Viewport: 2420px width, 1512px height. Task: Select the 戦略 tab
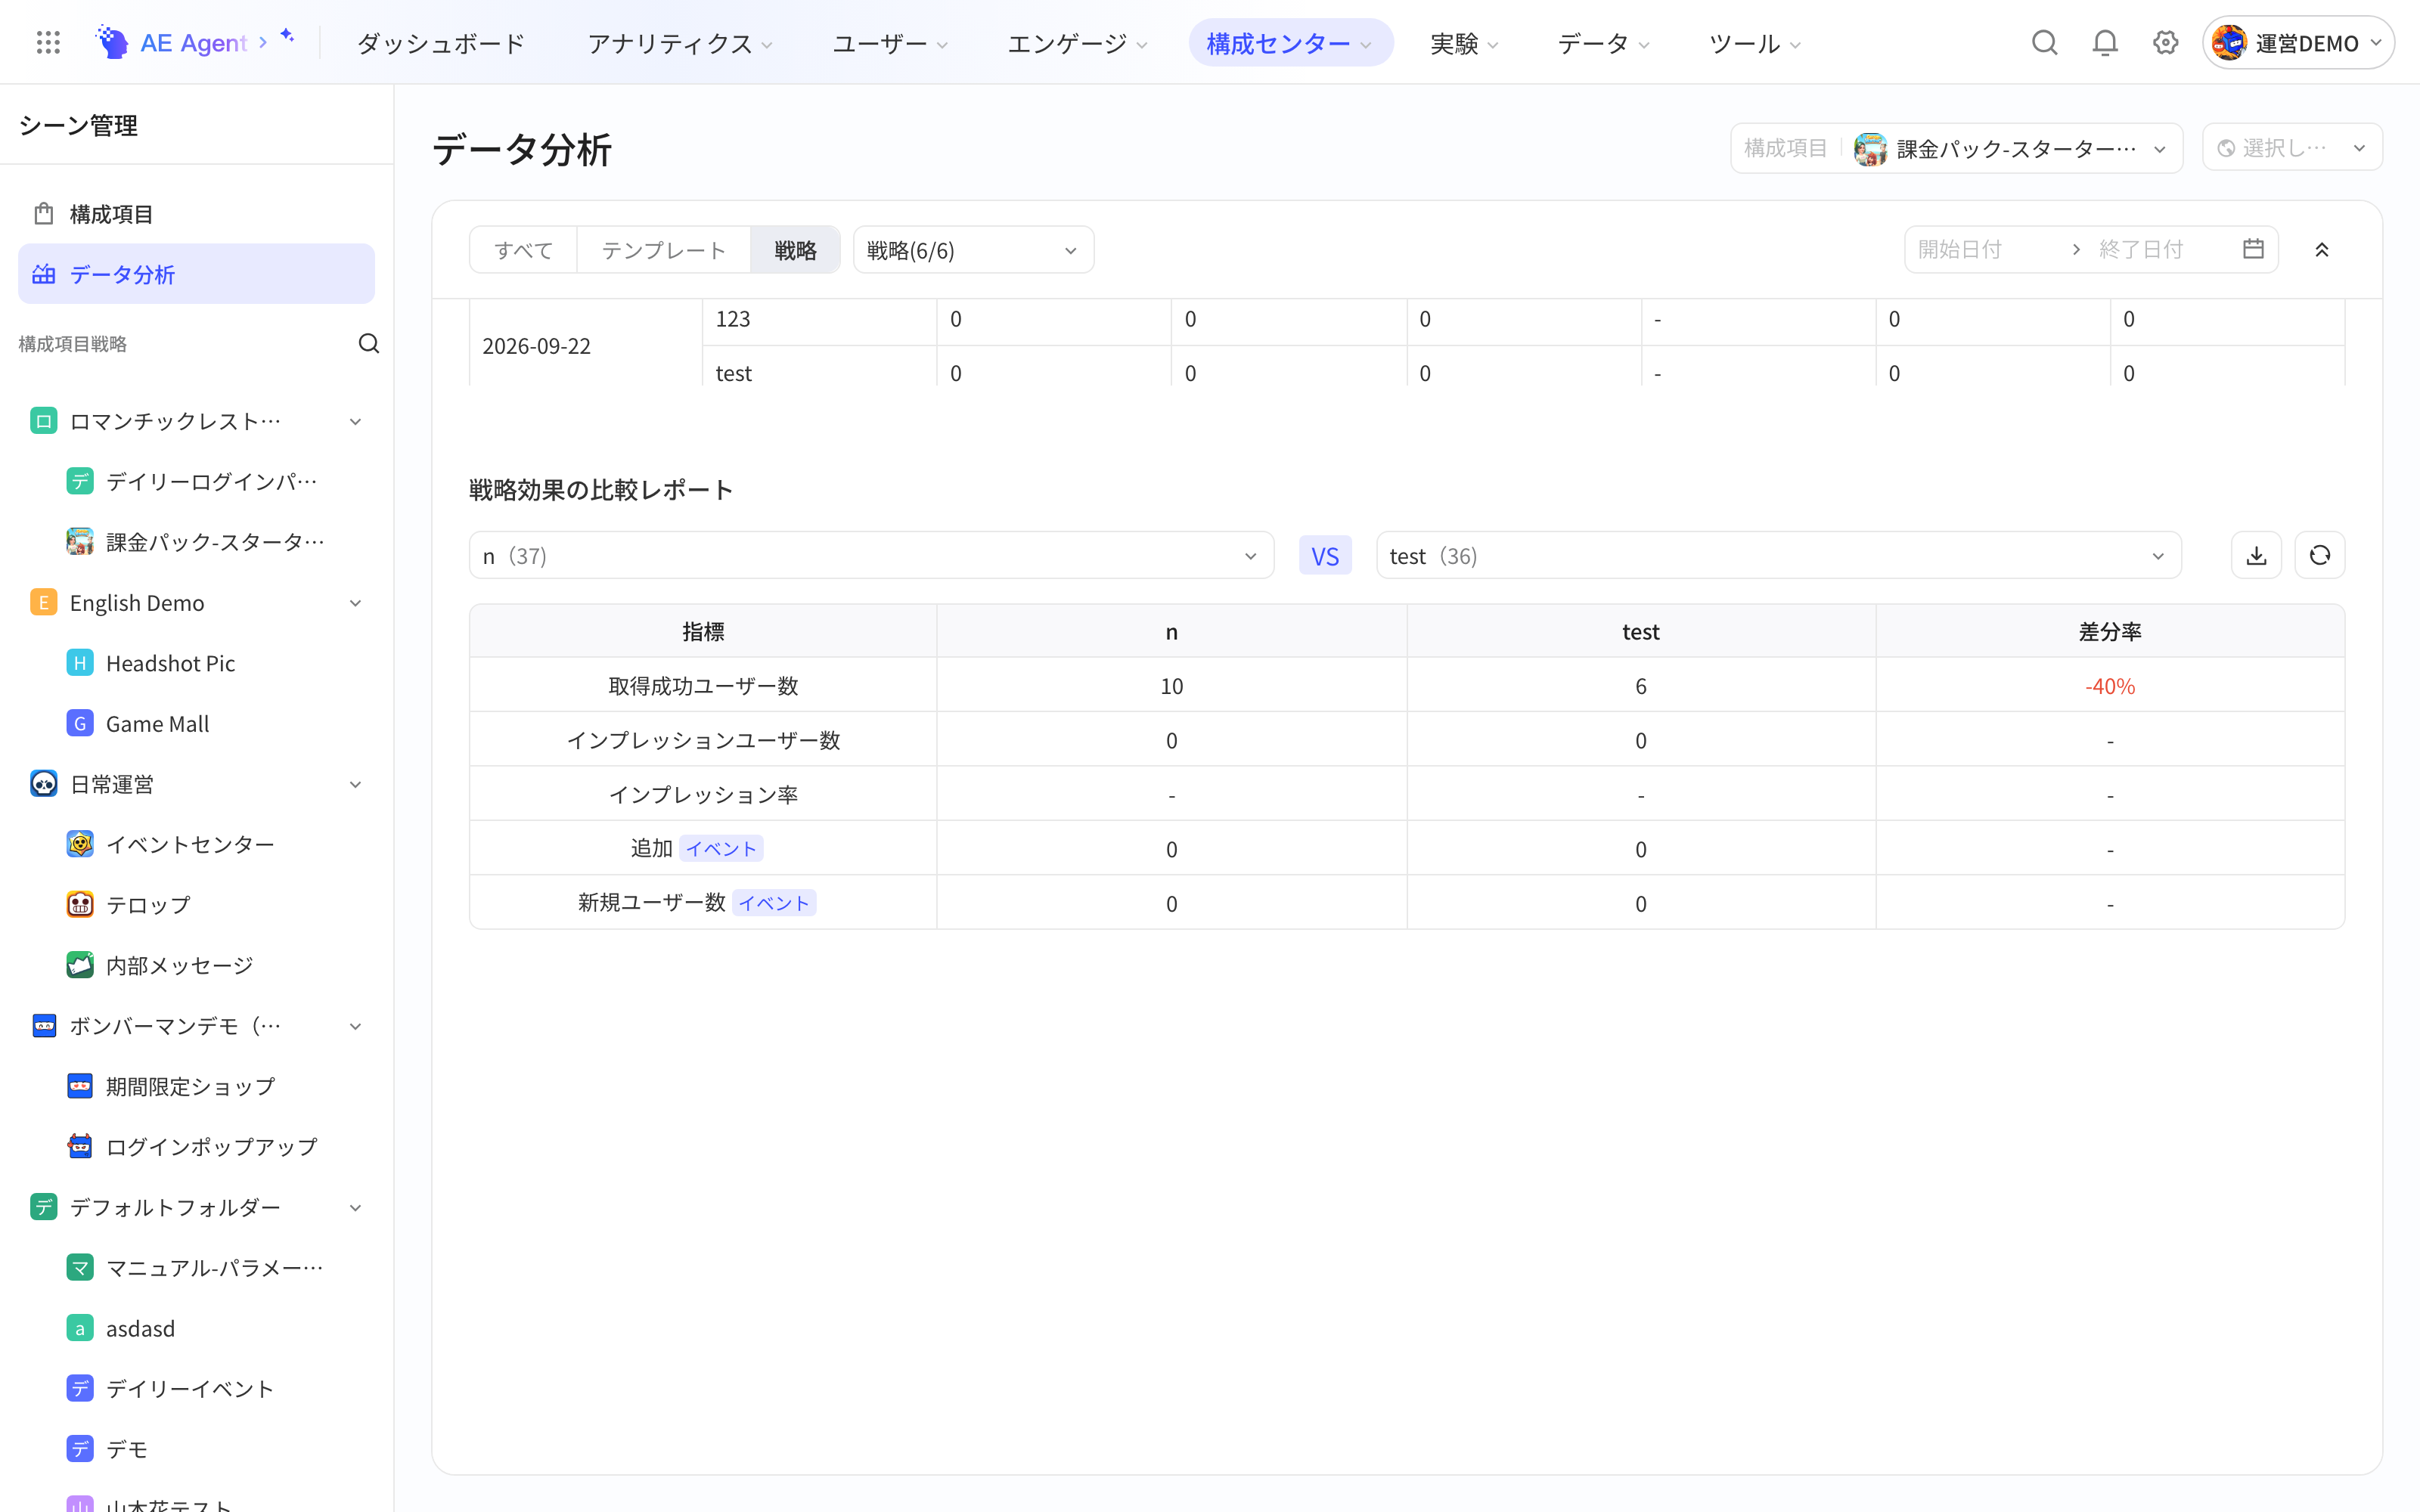point(795,250)
